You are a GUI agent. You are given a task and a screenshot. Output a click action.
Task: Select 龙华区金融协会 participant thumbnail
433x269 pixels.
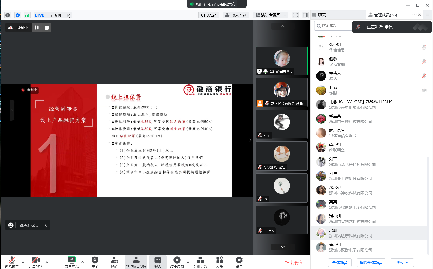point(282,92)
